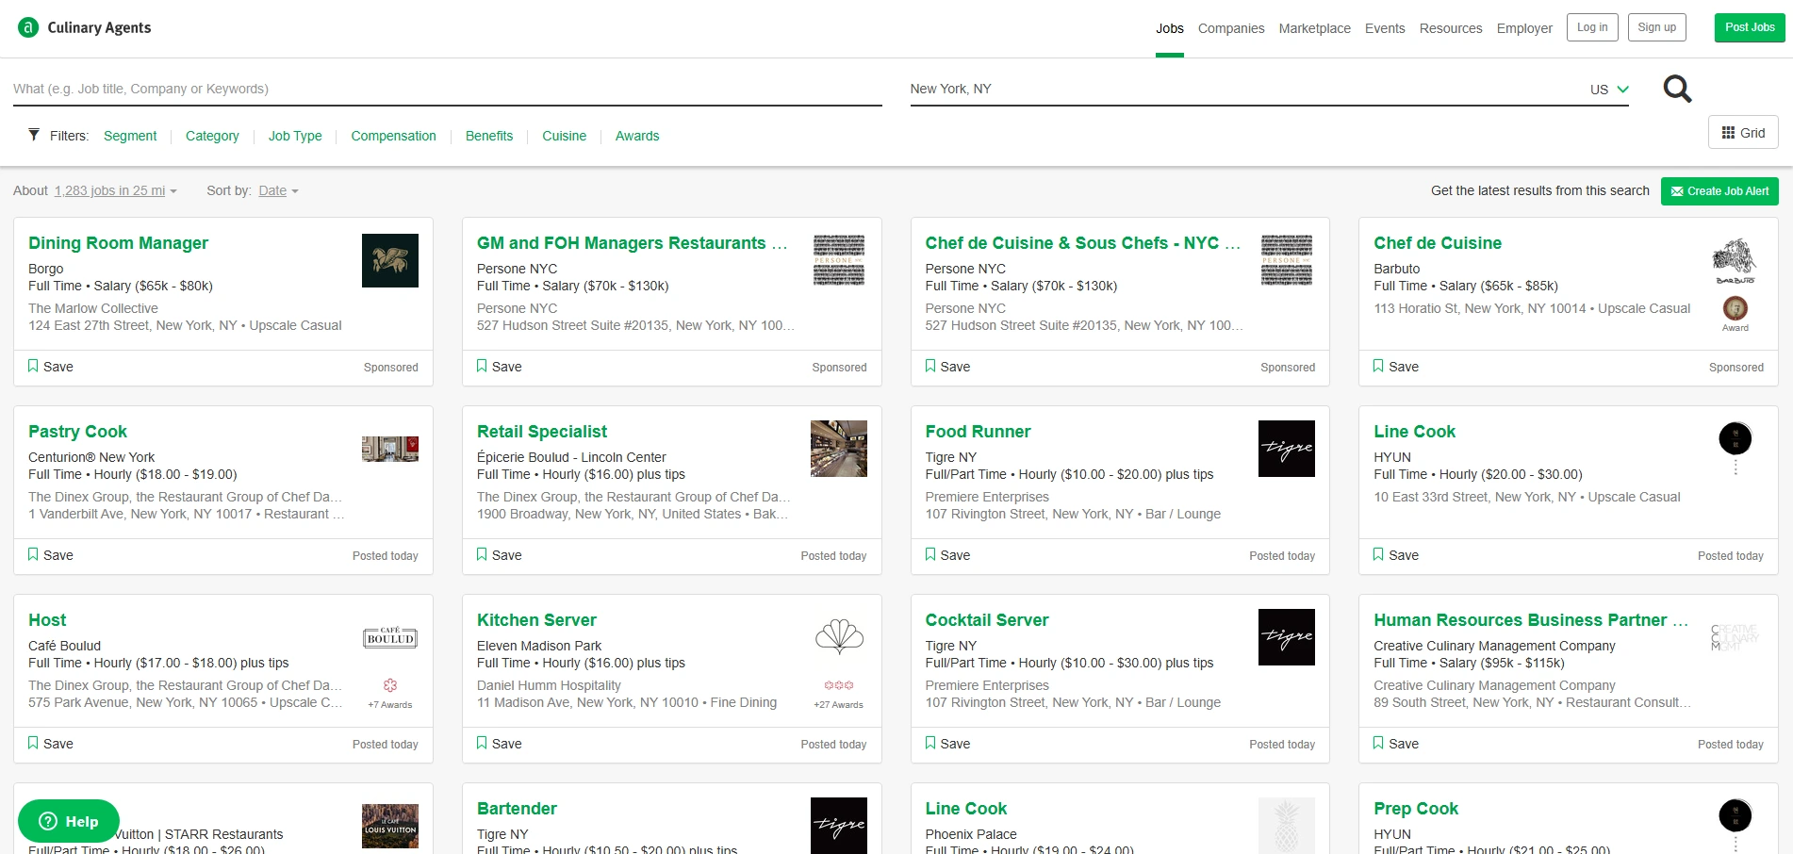Image resolution: width=1793 pixels, height=854 pixels.
Task: Open the Awards filter dropdown
Action: (637, 136)
